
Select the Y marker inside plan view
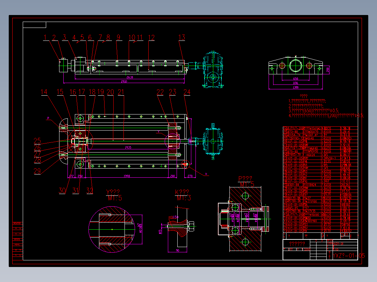(x=158, y=132)
